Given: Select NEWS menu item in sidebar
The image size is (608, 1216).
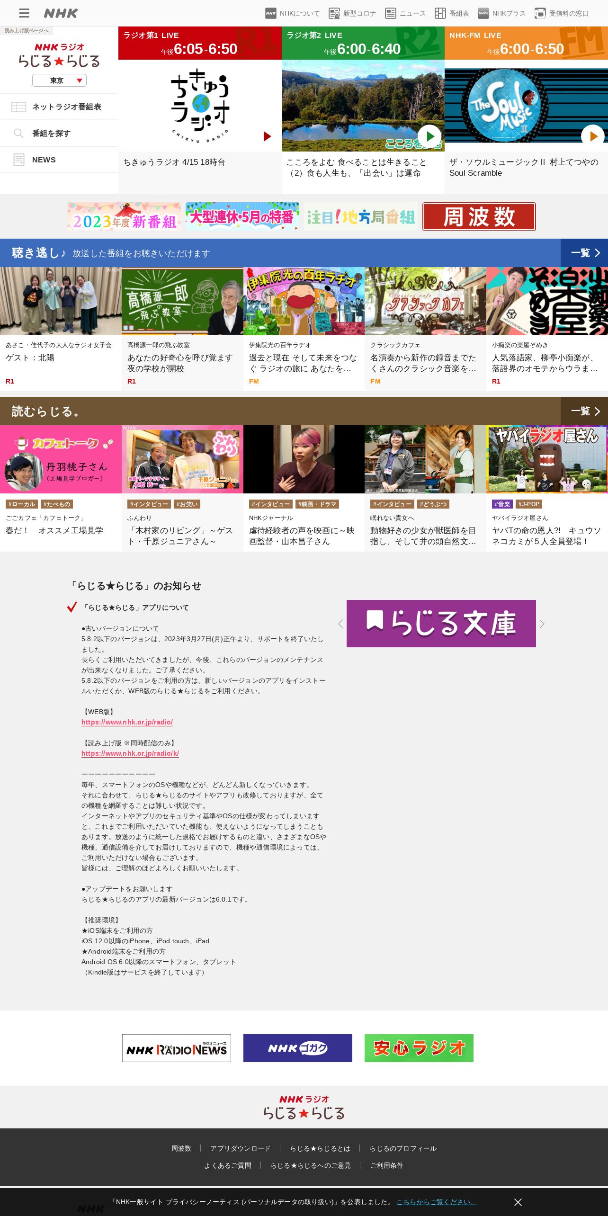Looking at the screenshot, I should pyautogui.click(x=59, y=160).
